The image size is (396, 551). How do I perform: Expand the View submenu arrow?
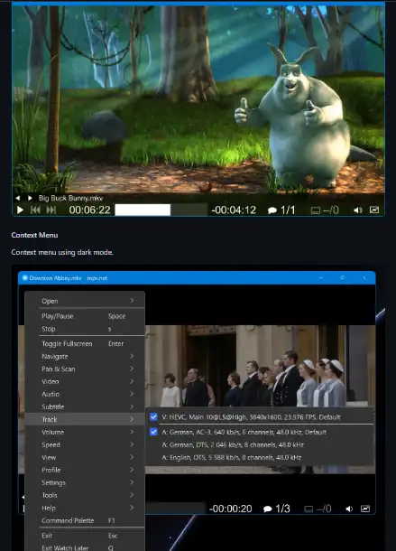tap(132, 457)
